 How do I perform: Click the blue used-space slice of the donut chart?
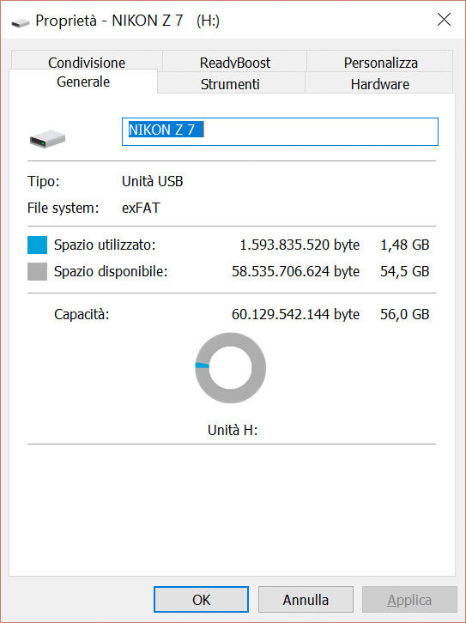pyautogui.click(x=203, y=366)
